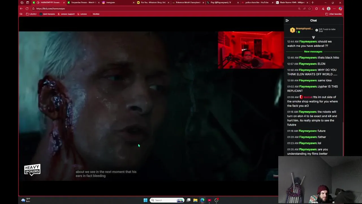This screenshot has height=204, width=362.
Task: Open Task View on the taskbar
Action: [188, 200]
